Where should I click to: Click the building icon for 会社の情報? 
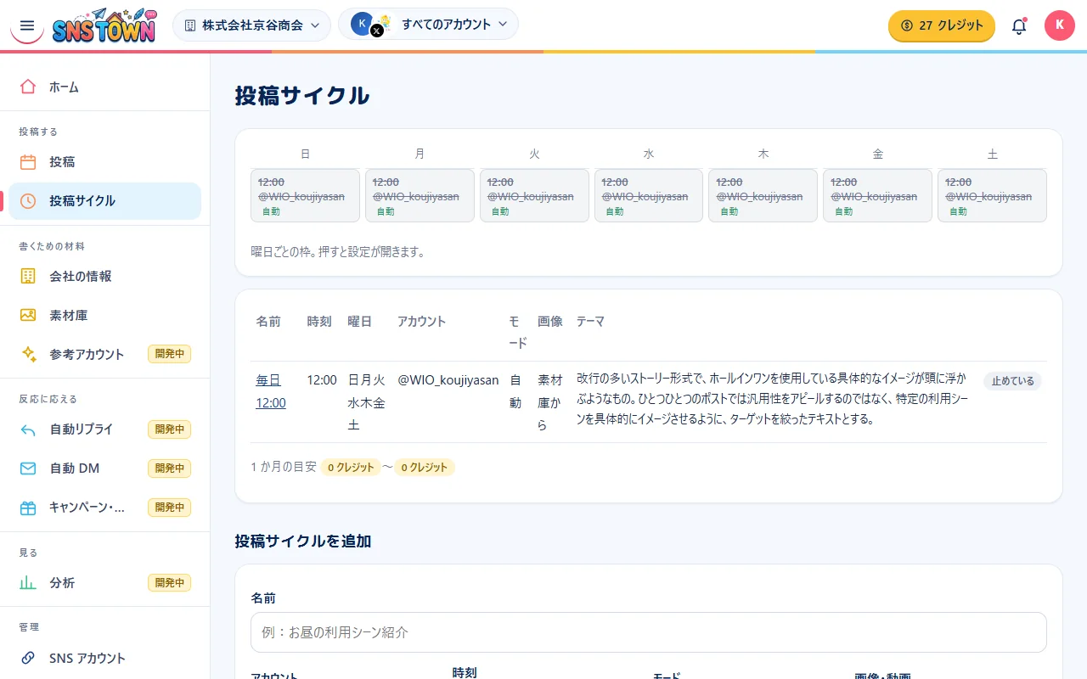coord(28,277)
